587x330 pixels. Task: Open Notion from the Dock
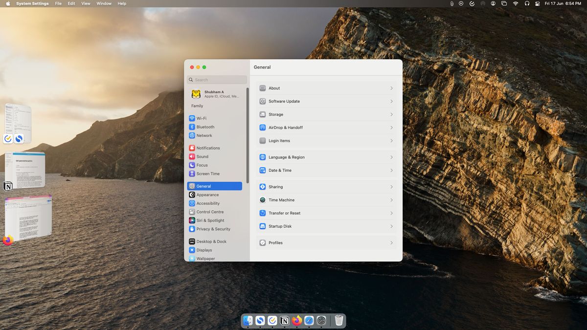pyautogui.click(x=285, y=320)
